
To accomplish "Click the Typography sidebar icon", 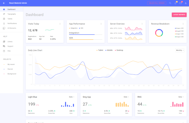I will 4,14.
